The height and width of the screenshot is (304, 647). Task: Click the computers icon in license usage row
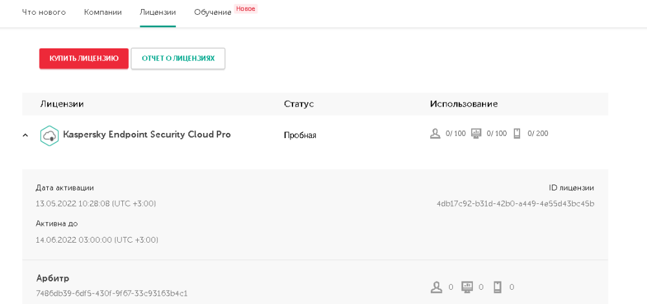pyautogui.click(x=476, y=134)
